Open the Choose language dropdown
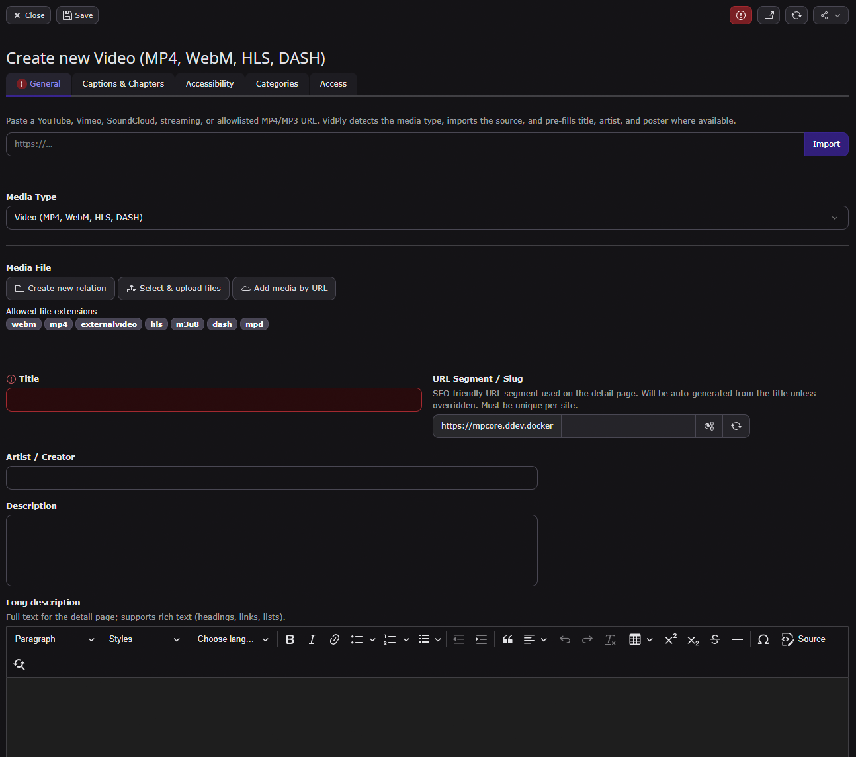 (233, 639)
